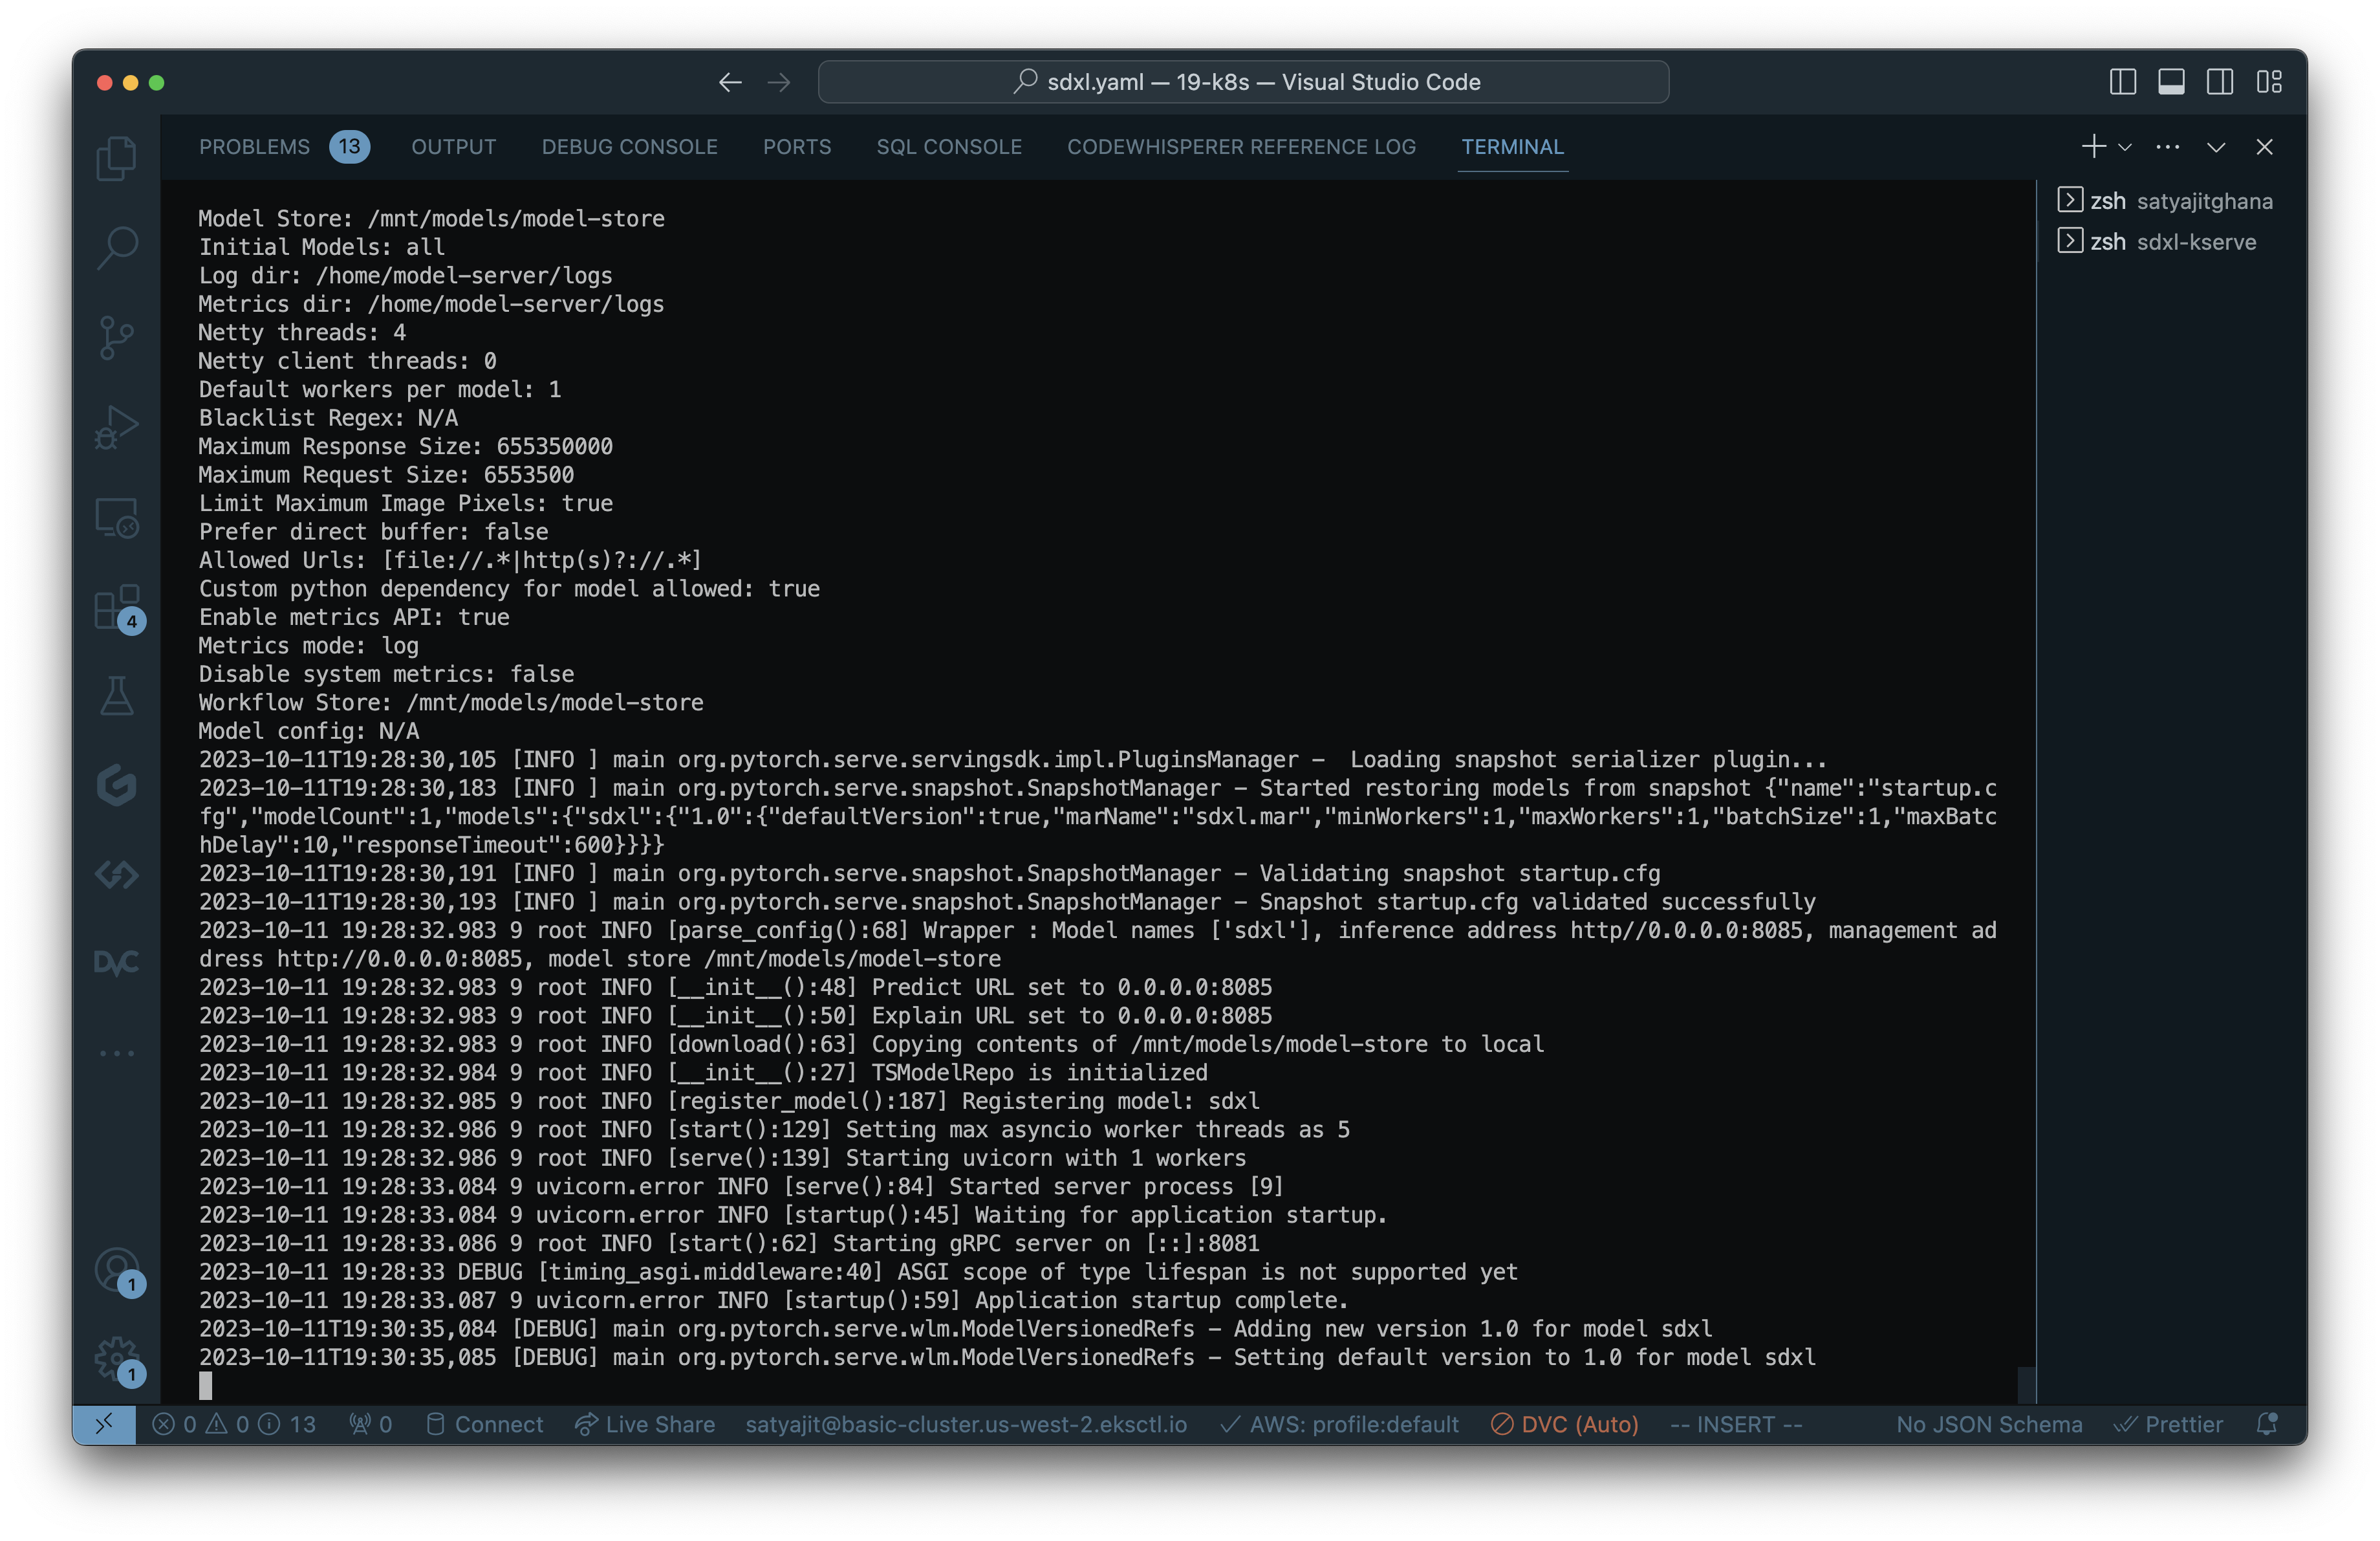Screen dimensions: 2380x1541
Task: Open the Source Control view
Action: click(x=116, y=337)
